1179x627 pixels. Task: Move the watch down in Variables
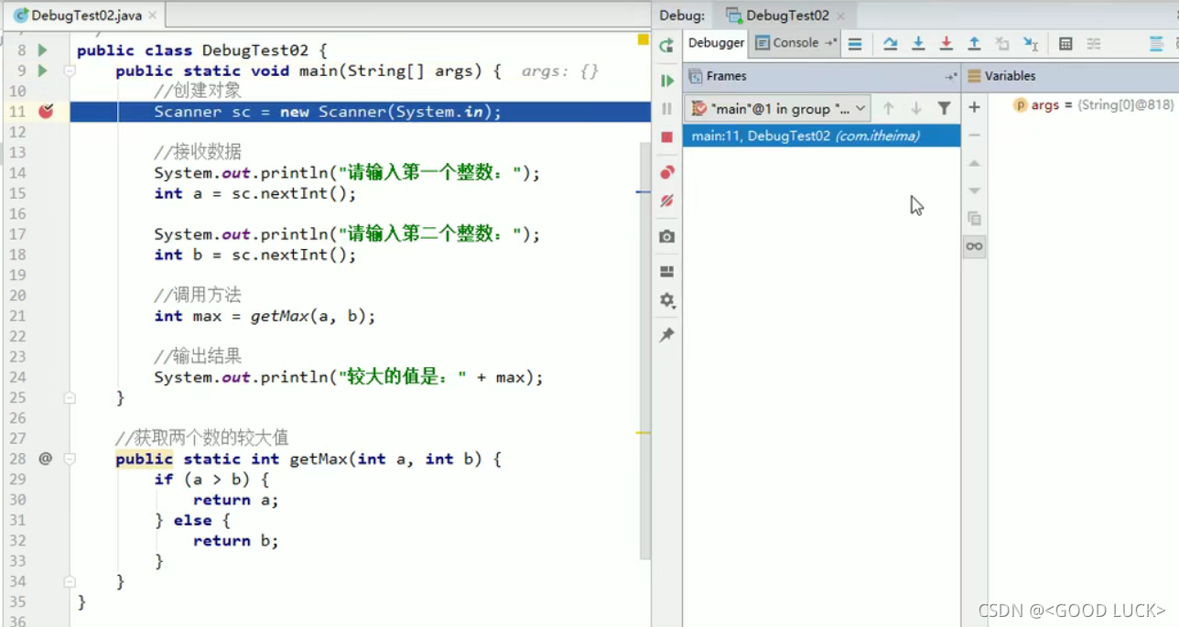tap(974, 190)
